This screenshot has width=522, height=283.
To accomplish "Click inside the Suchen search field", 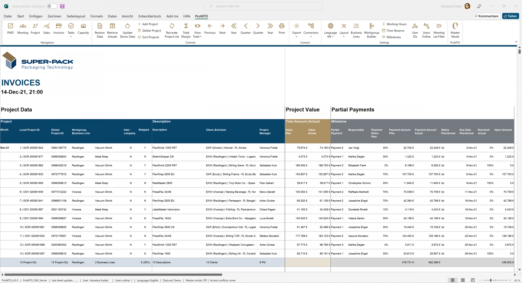I will click(x=263, y=6).
